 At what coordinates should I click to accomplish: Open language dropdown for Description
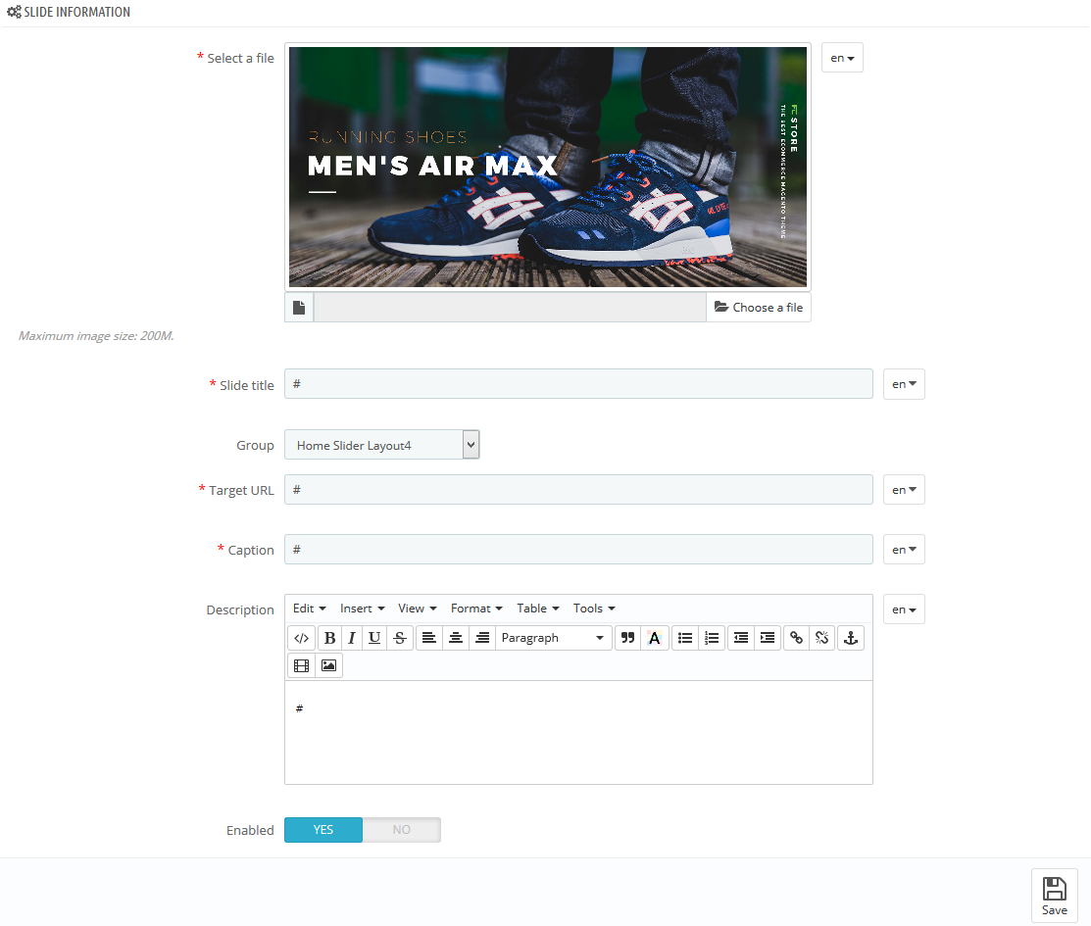[904, 609]
